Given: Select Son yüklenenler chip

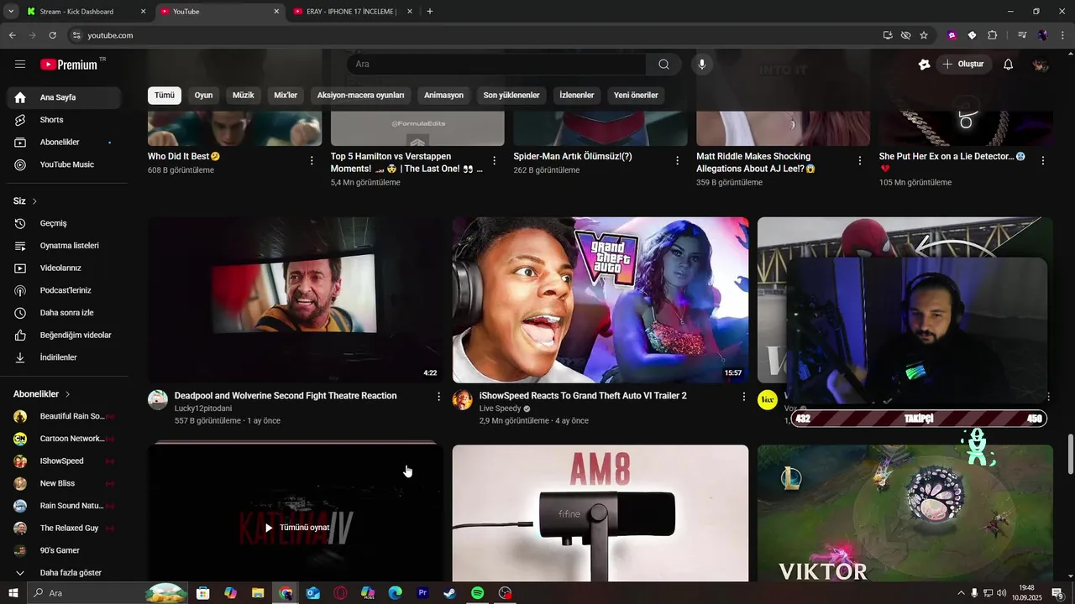Looking at the screenshot, I should tap(511, 96).
